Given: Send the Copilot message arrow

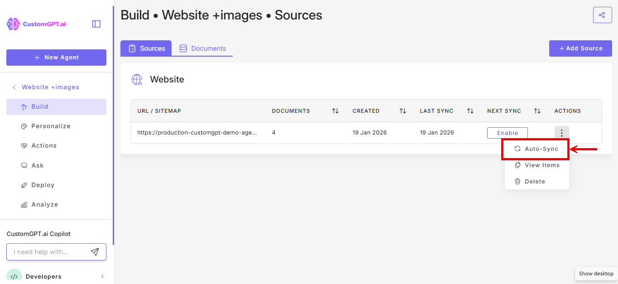Looking at the screenshot, I should pos(95,252).
